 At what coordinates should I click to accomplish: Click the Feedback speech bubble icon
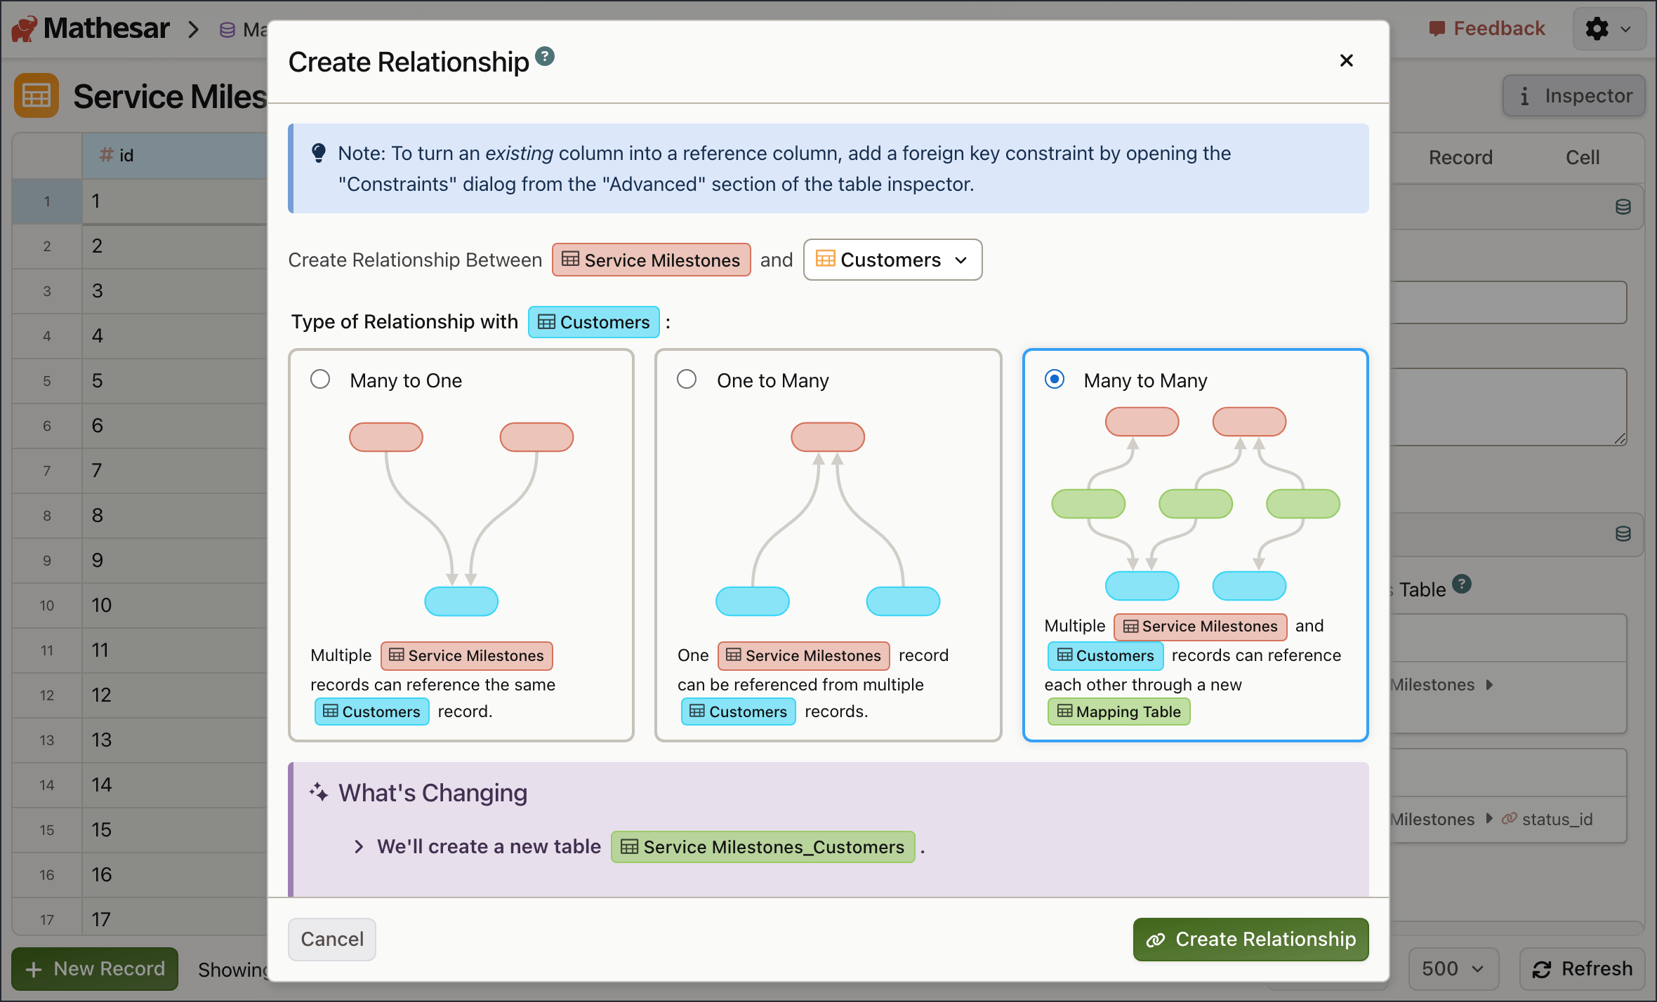(1437, 29)
